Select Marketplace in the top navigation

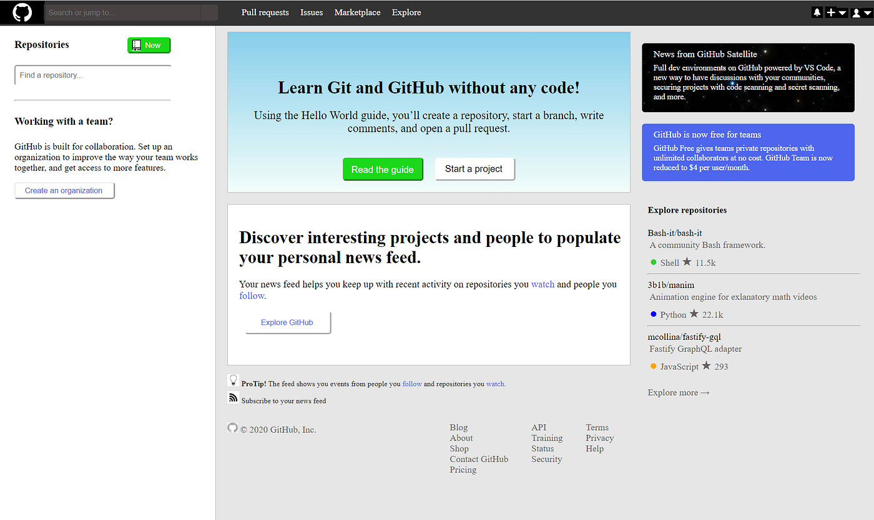click(x=357, y=12)
